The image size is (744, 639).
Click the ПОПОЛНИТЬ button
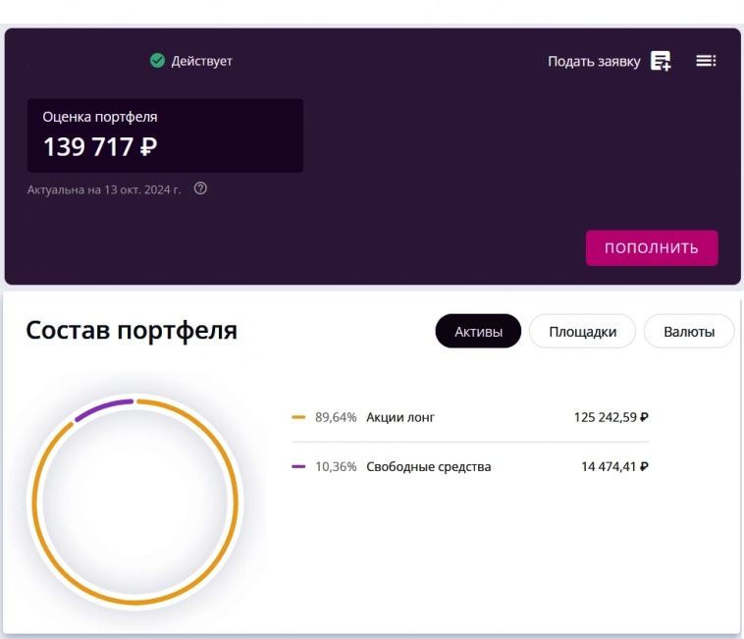[x=652, y=248]
